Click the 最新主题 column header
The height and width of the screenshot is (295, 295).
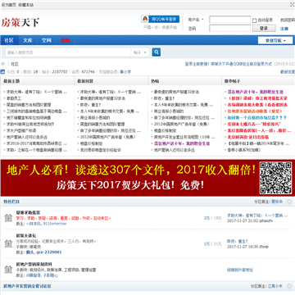pos(11,81)
